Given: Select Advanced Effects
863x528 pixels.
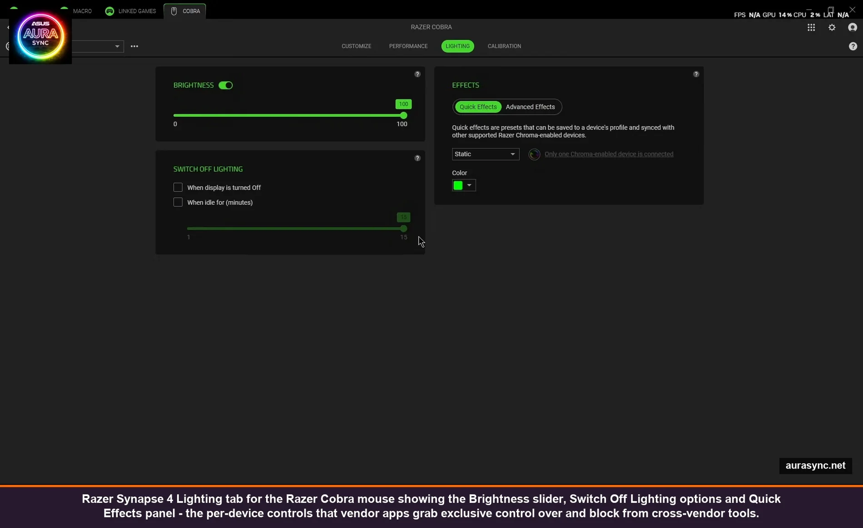Looking at the screenshot, I should 530,107.
